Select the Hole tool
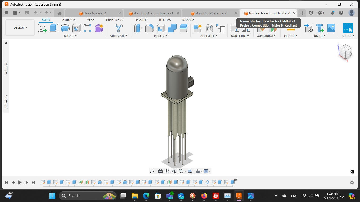 (x=76, y=28)
